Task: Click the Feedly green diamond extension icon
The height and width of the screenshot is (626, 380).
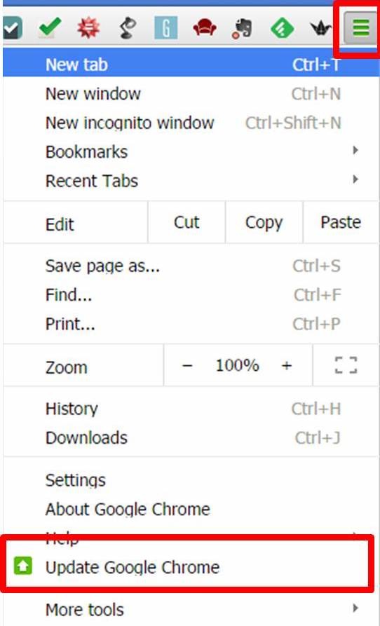Action: click(282, 29)
